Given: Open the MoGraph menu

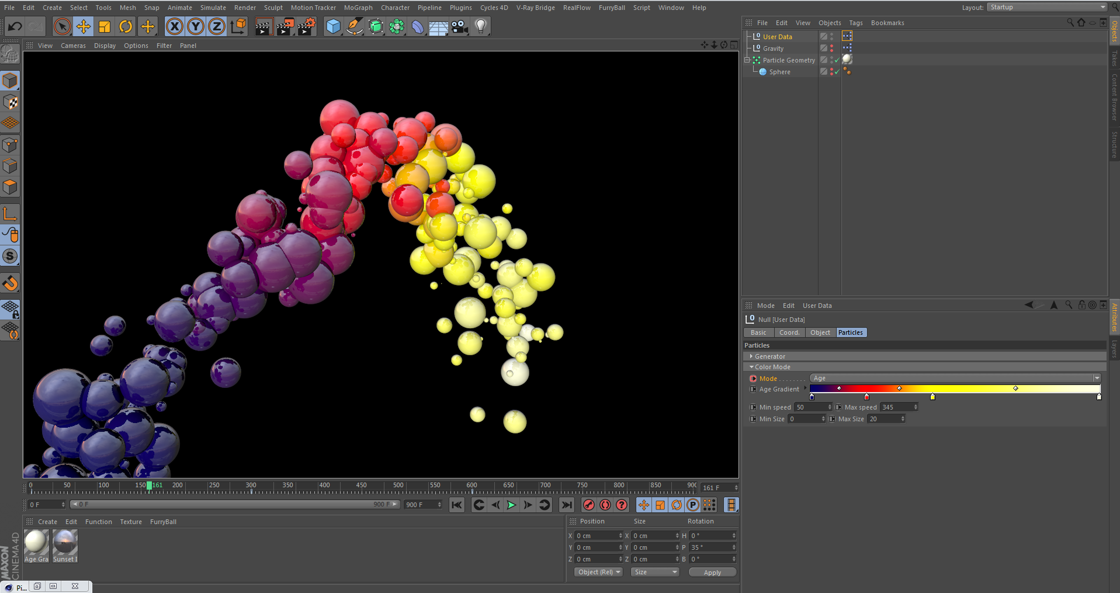Looking at the screenshot, I should [358, 8].
